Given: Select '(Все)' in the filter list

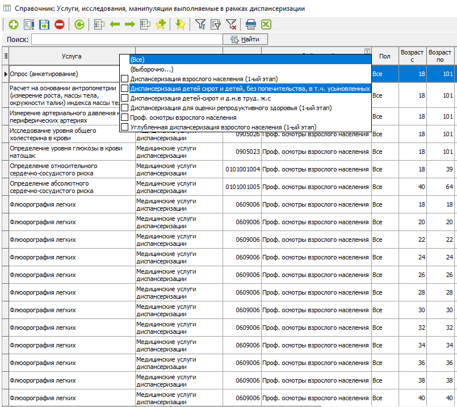Looking at the screenshot, I should [137, 60].
